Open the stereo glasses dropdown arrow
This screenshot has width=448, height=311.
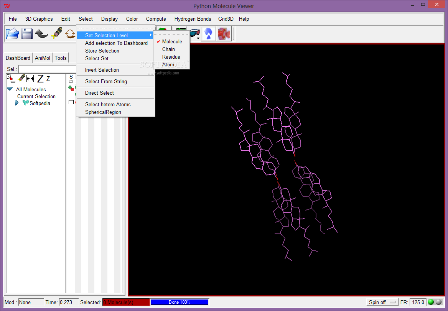(x=198, y=38)
